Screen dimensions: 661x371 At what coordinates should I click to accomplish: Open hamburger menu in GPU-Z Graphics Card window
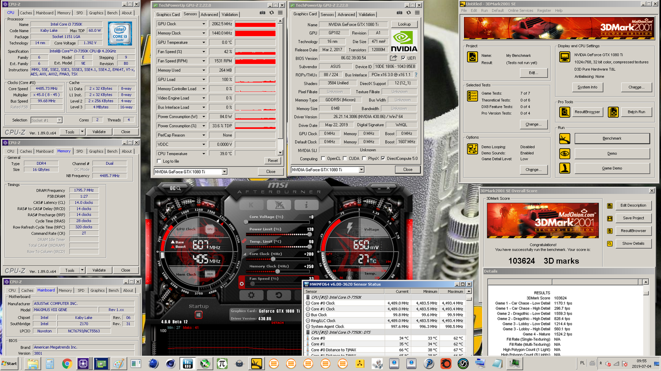(417, 13)
